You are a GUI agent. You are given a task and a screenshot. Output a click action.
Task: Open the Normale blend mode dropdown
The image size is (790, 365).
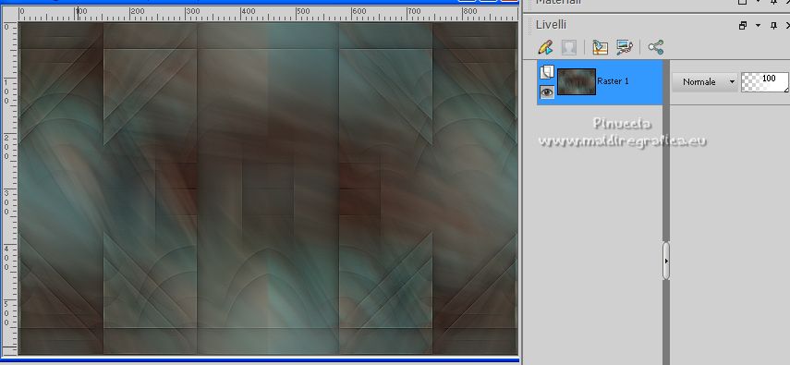705,81
